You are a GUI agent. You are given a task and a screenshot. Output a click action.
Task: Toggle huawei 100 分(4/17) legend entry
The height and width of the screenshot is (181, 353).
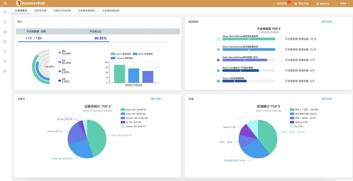[x=133, y=127]
